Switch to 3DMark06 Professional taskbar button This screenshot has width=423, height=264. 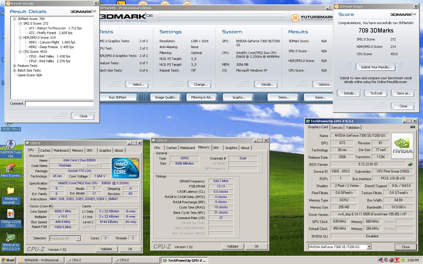[41, 260]
